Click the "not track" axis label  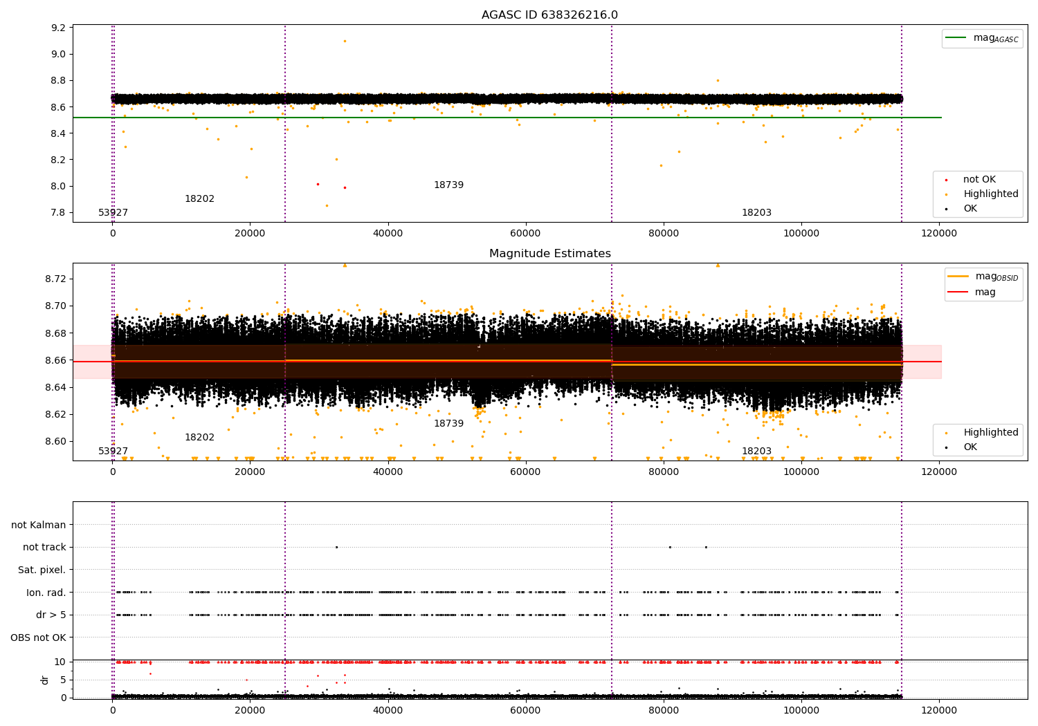pyautogui.click(x=44, y=547)
